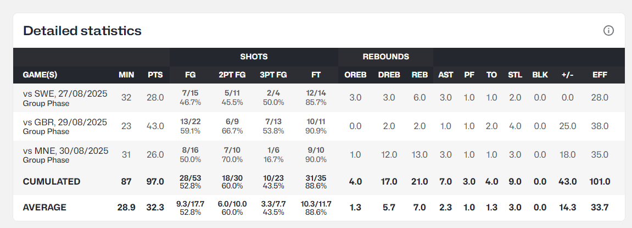
Task: Click the FT column header
Action: tap(316, 75)
